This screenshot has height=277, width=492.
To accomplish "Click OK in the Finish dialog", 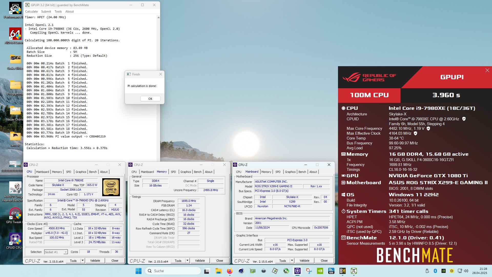I will [150, 99].
